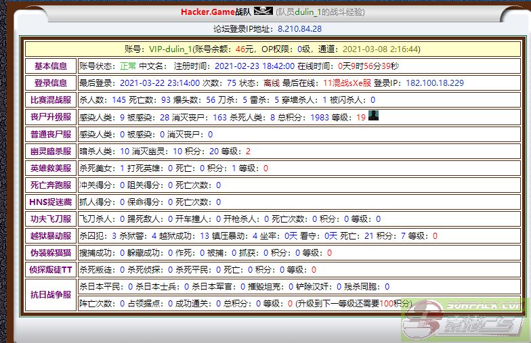This screenshot has height=343, width=531.
Task: Click the 抗日战争服 row header
Action: (51, 295)
